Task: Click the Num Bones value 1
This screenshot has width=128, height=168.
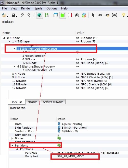Action: (58, 135)
